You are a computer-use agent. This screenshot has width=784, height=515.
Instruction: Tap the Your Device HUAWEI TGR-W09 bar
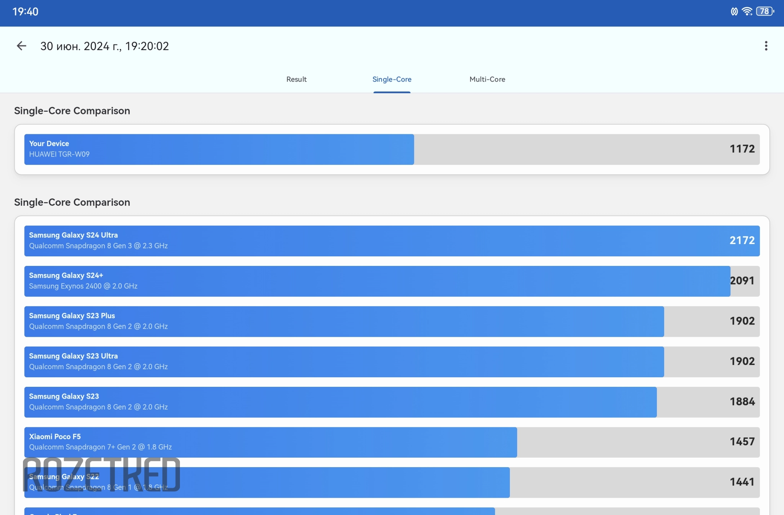pyautogui.click(x=219, y=149)
